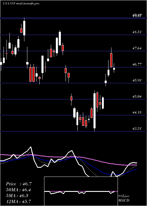Click the Price : 46.7 readout
Viewport: 147px width, 206px height.
coord(19,184)
